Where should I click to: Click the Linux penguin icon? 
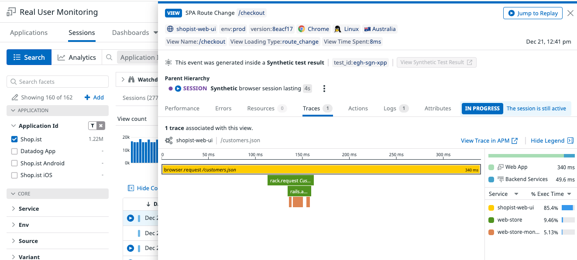[337, 29]
